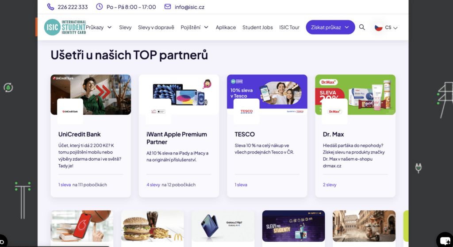
Task: Open the CS language selector dropdown
Action: pos(386,27)
